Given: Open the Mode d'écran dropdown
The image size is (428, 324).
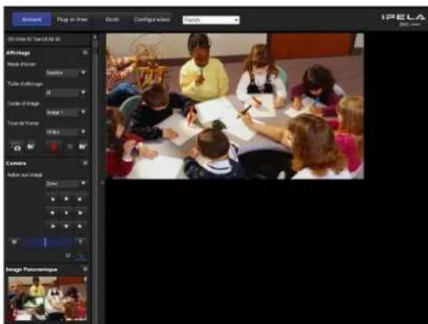Looking at the screenshot, I should coord(66,73).
